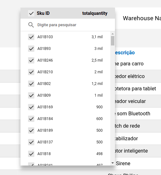Screen dimensions: 161x175
Task: Uncheck the select-all Sku ID checkbox
Action: (x=31, y=13)
